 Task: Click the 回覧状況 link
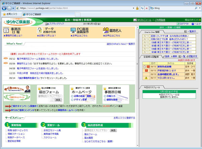coord(192,56)
